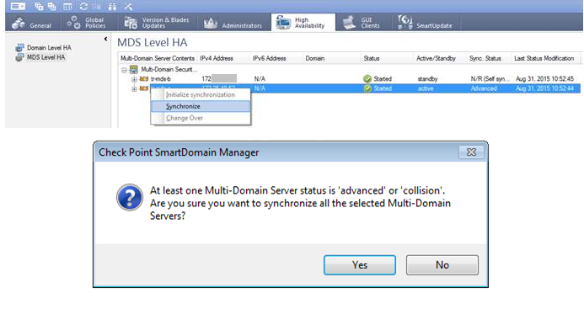
Task: Click the columns layout toolbar icon
Action: pos(67,7)
